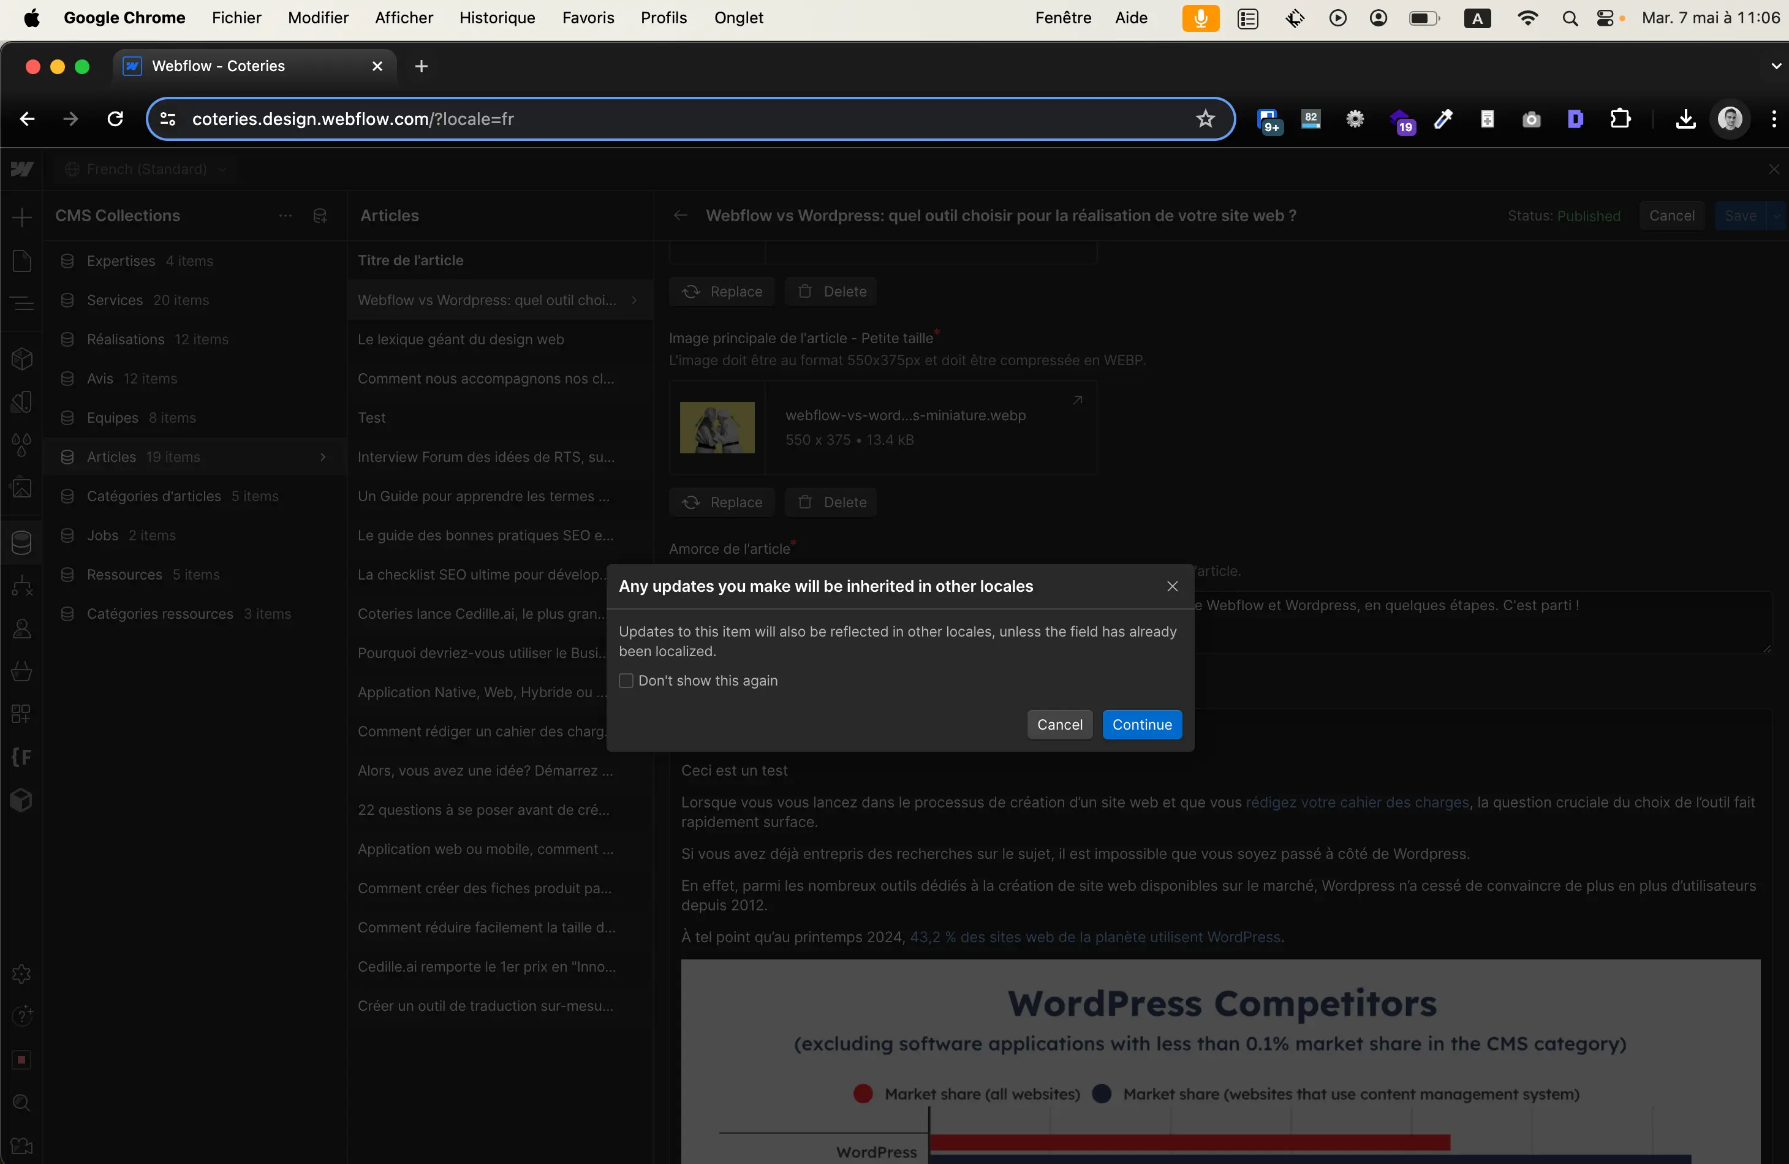Screen dimensions: 1789x1164
Task: Close the CMS panel with top-right X
Action: 1774,169
